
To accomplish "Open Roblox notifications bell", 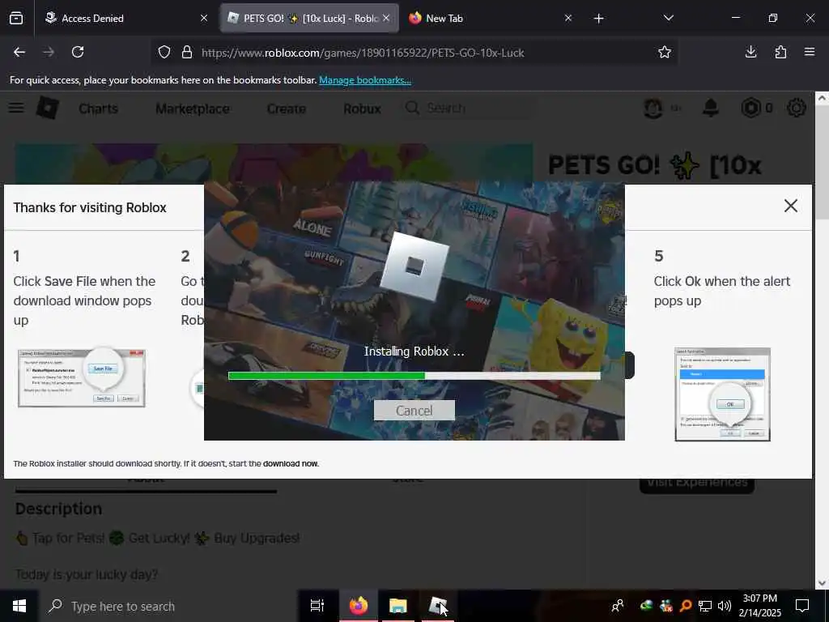I will (711, 108).
